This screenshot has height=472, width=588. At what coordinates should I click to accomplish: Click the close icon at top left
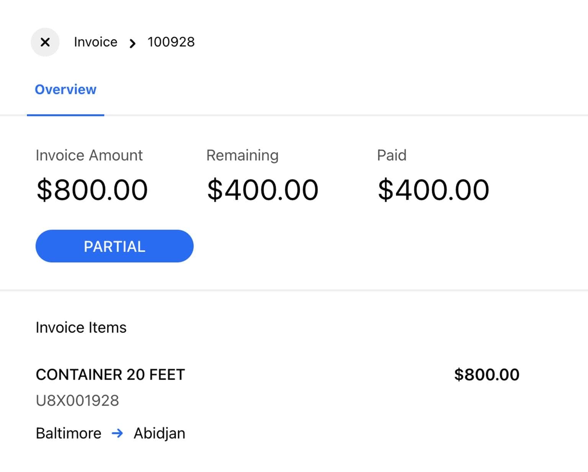[45, 42]
